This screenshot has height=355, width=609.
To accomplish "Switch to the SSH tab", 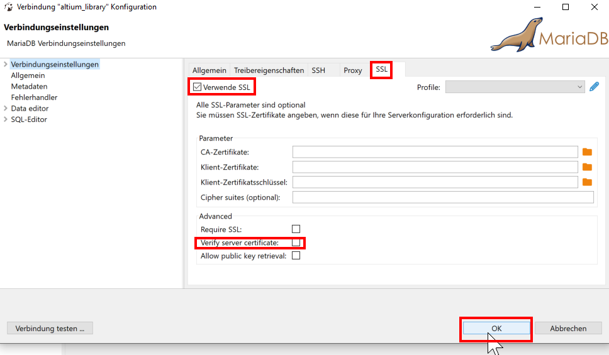I will 318,70.
